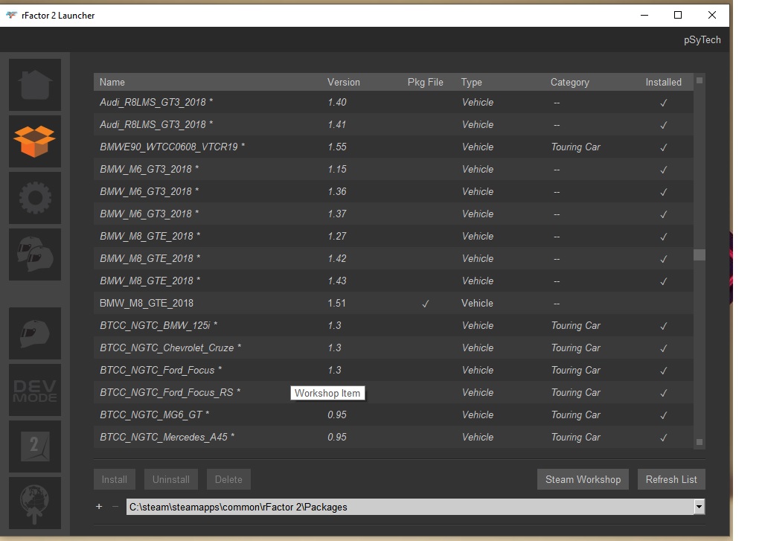This screenshot has width=765, height=541.
Task: Click Installed checkmark for BTCC_NGTC_MG6_GT
Action: pyautogui.click(x=663, y=415)
